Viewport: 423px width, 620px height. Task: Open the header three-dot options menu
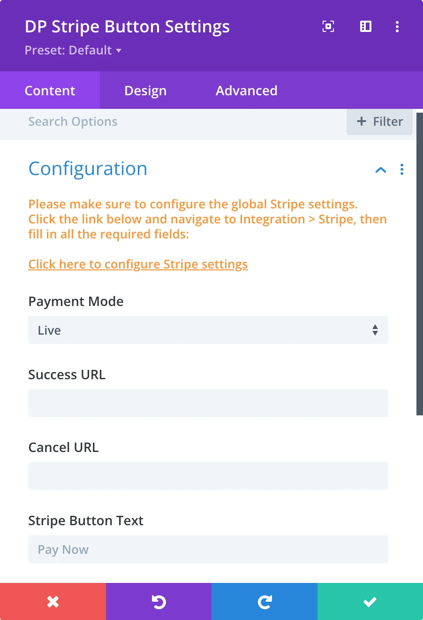pyautogui.click(x=397, y=27)
